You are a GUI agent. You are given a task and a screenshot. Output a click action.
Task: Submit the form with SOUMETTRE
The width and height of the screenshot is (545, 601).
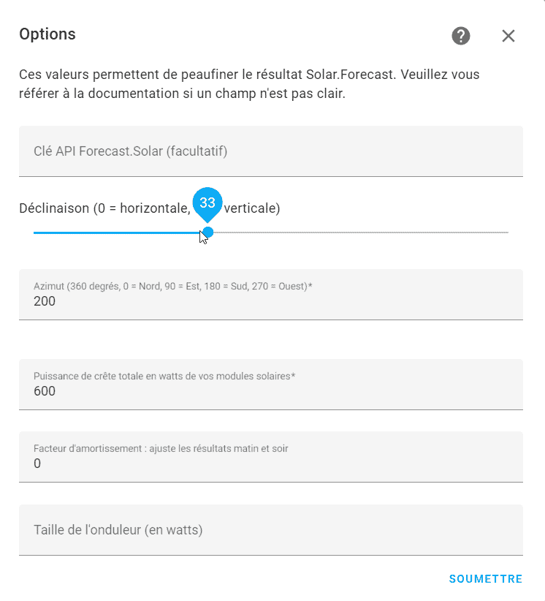point(486,579)
